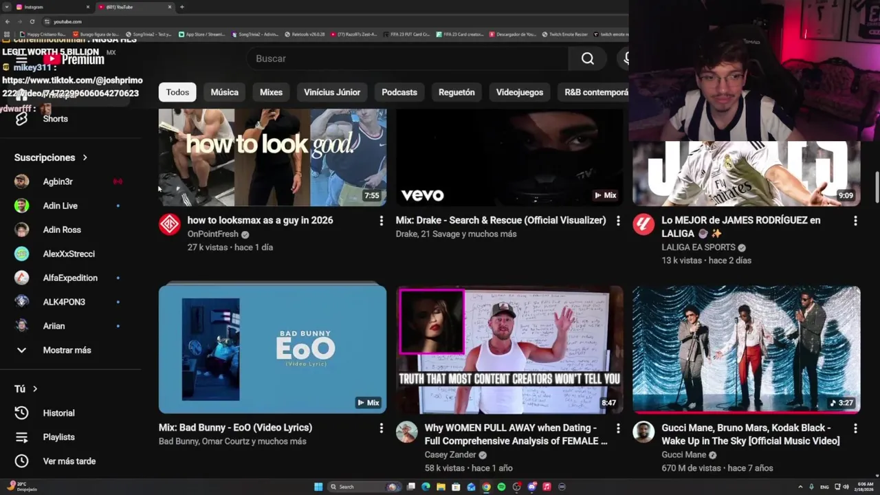Open File Explorer from the taskbar

click(441, 487)
